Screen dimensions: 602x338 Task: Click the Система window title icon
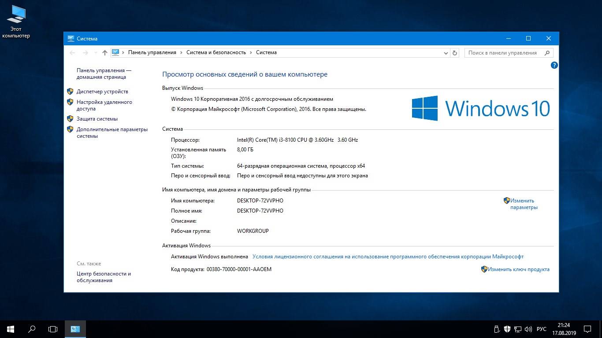71,39
